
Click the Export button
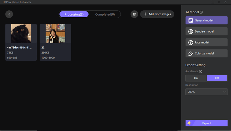(206, 123)
